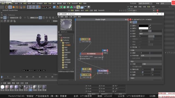Select the Scale tool in main toolbar
The width and height of the screenshot is (175, 98).
13,7
